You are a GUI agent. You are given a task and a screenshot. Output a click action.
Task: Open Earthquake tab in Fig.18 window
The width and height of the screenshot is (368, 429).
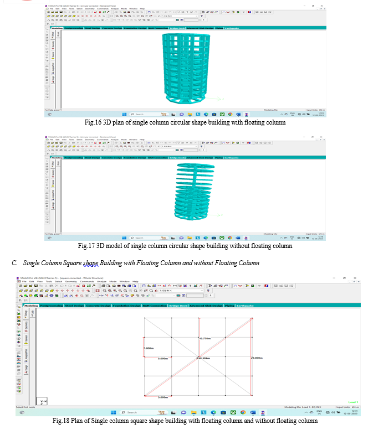tap(245, 306)
